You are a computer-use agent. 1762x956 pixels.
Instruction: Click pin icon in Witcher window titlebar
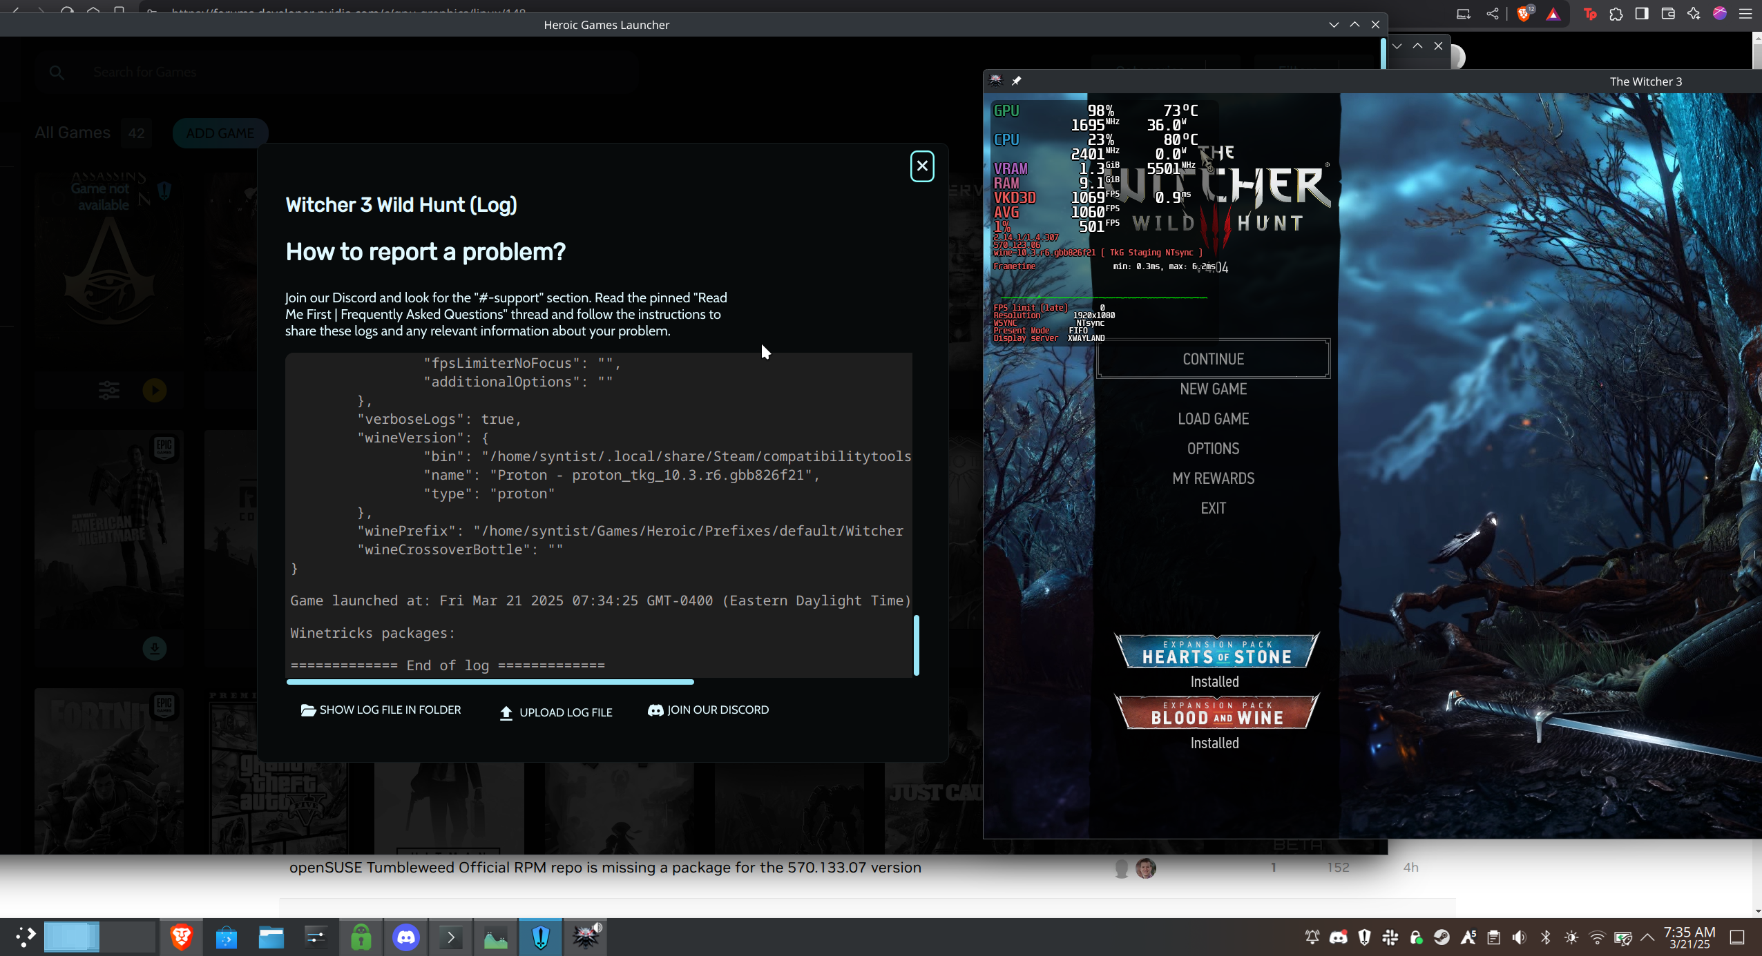coord(1016,81)
